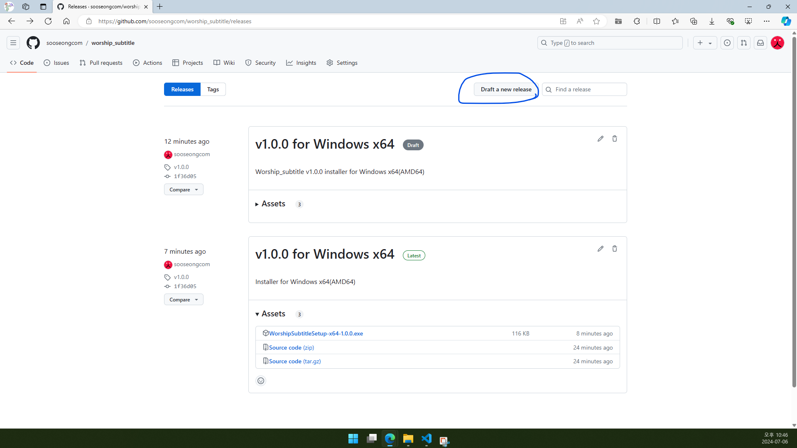Click Draft a new release button
The height and width of the screenshot is (448, 797).
(x=506, y=89)
